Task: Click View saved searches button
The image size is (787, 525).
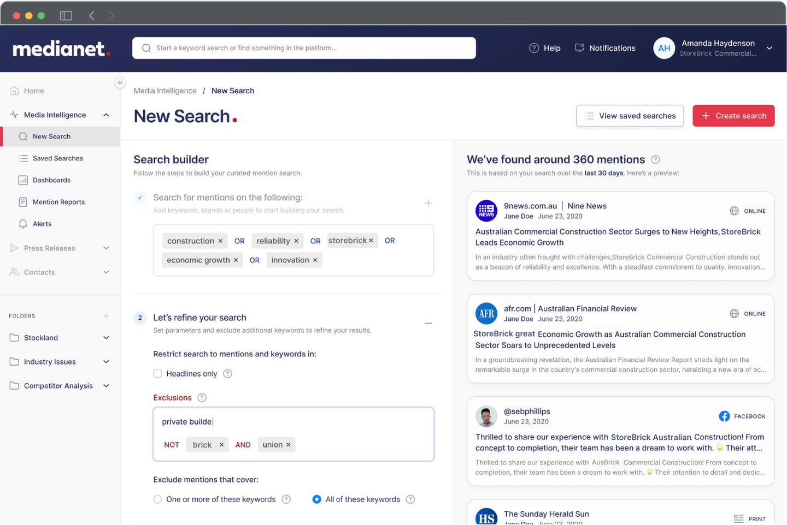Action: pos(630,116)
